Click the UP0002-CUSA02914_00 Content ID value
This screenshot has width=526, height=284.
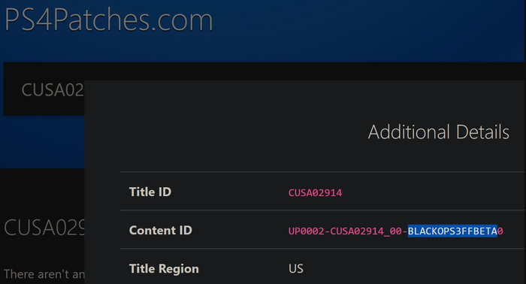[x=395, y=231]
